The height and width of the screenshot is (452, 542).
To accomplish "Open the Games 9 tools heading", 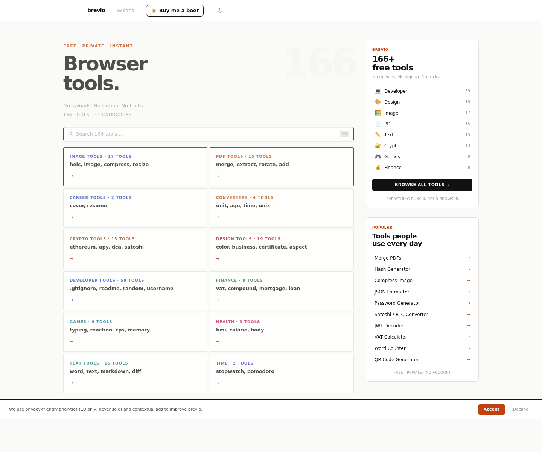I will (x=91, y=322).
